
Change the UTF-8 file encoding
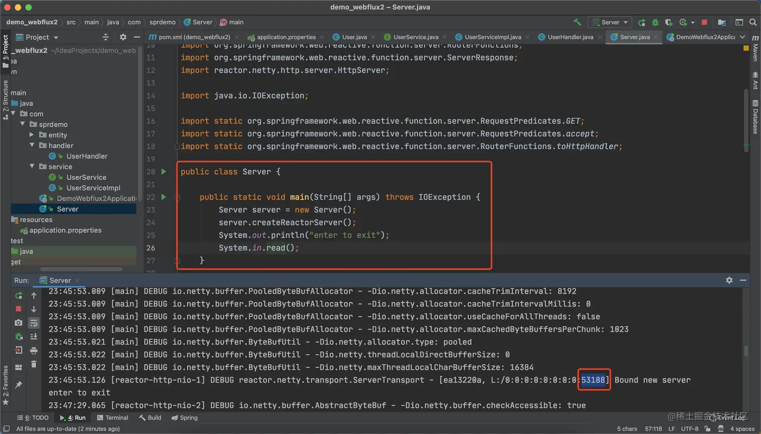(x=690, y=428)
